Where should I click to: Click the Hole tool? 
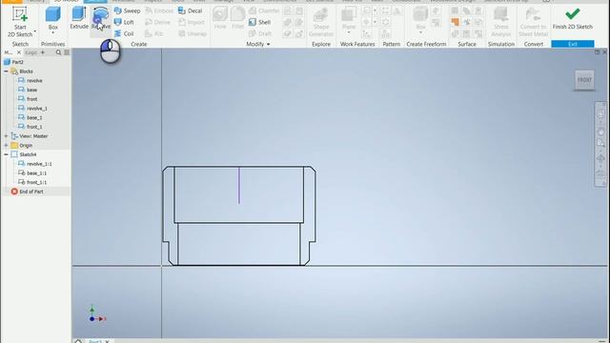tap(220, 18)
